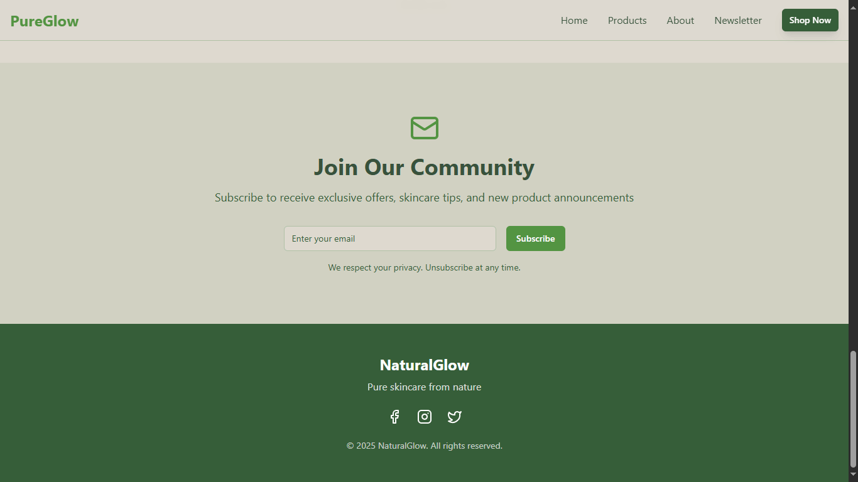Select the Newsletter nav link
Viewport: 858px width, 482px height.
[737, 20]
